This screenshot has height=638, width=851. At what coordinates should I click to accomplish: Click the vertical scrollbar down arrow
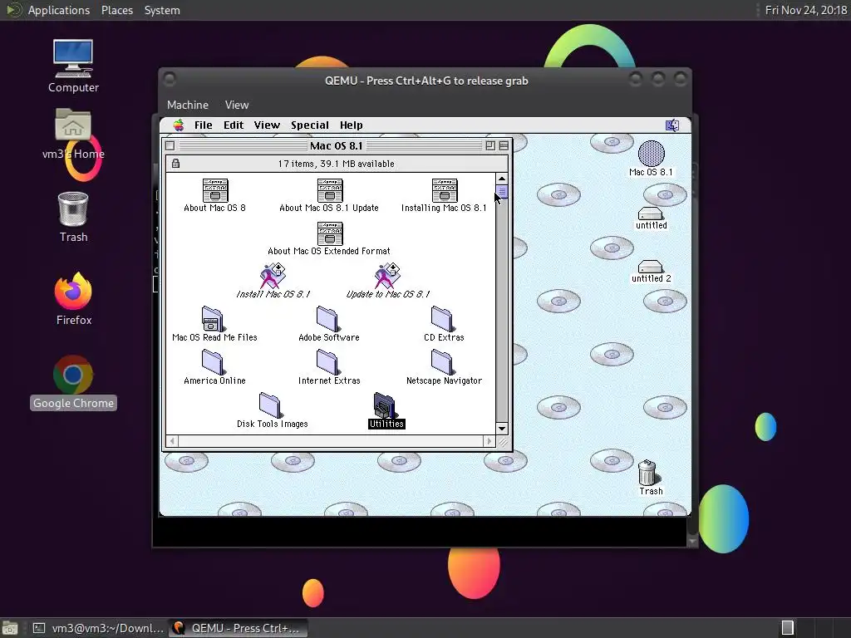[502, 429]
